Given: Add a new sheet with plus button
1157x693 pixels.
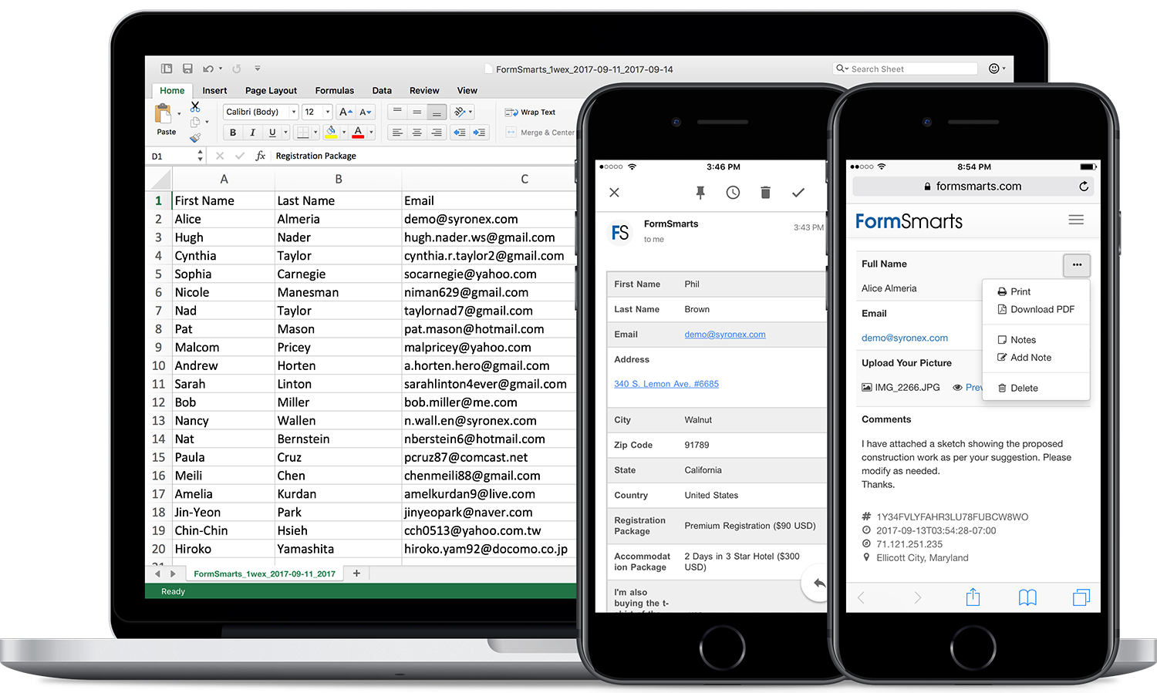Looking at the screenshot, I should pyautogui.click(x=356, y=573).
